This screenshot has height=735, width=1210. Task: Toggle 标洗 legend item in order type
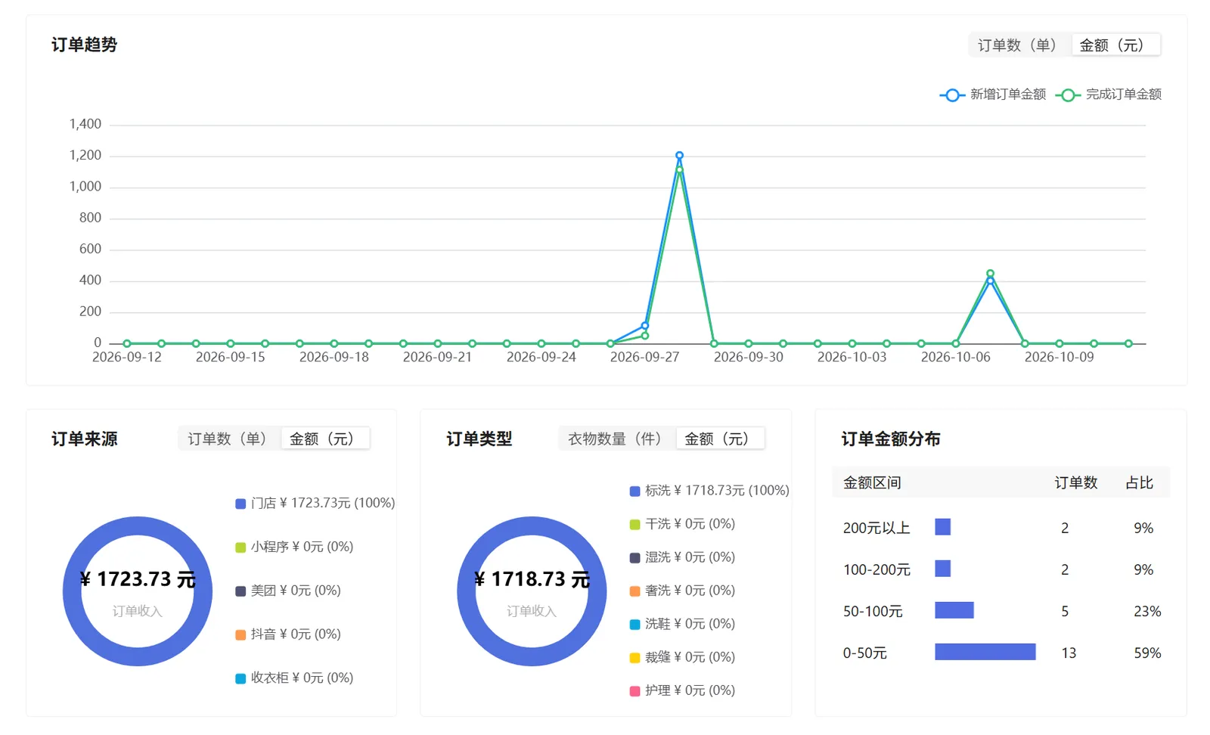click(709, 491)
